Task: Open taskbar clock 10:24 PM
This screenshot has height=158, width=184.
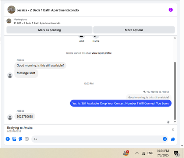Action: click(163, 153)
